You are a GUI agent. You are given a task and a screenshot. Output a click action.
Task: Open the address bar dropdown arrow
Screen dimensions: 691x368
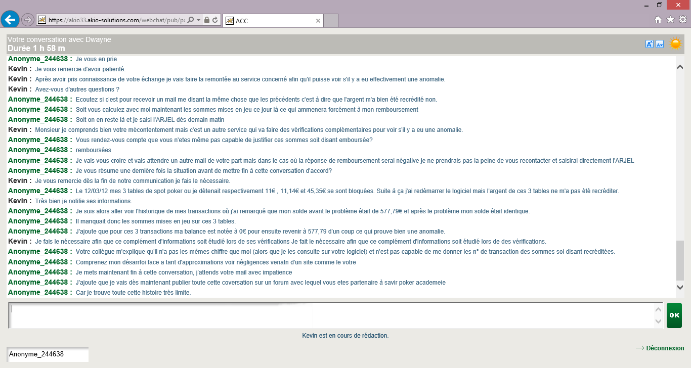[199, 20]
